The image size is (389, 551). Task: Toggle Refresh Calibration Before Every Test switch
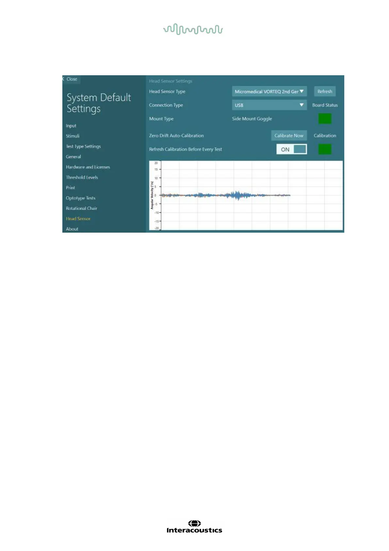pos(291,149)
